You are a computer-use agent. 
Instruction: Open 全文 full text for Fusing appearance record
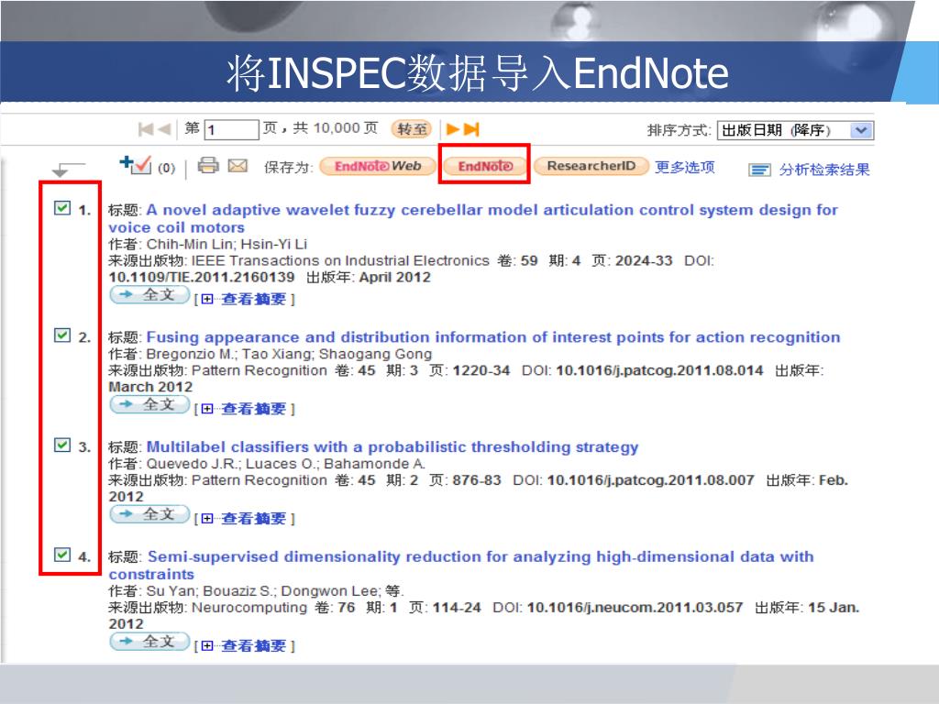(149, 404)
